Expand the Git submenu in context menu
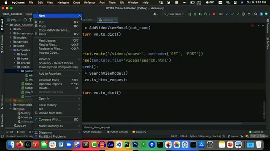This screenshot has width=270, height=151. 57,109
